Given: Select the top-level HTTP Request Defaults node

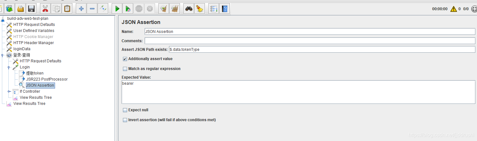Looking at the screenshot, I should (x=34, y=25).
